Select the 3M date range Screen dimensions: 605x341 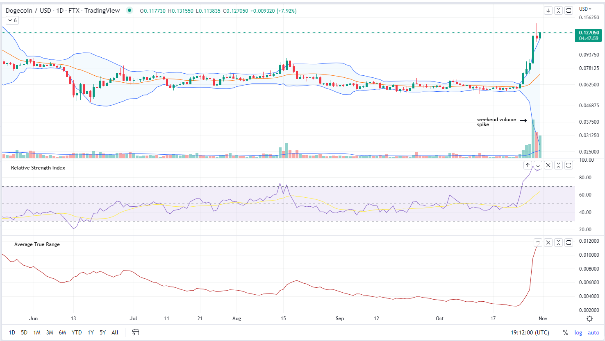(x=50, y=332)
